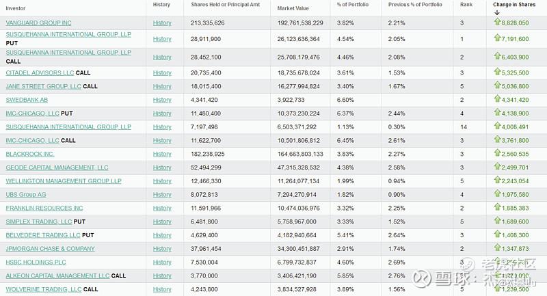
Task: View History for Geode Capital Management
Action: (162, 167)
